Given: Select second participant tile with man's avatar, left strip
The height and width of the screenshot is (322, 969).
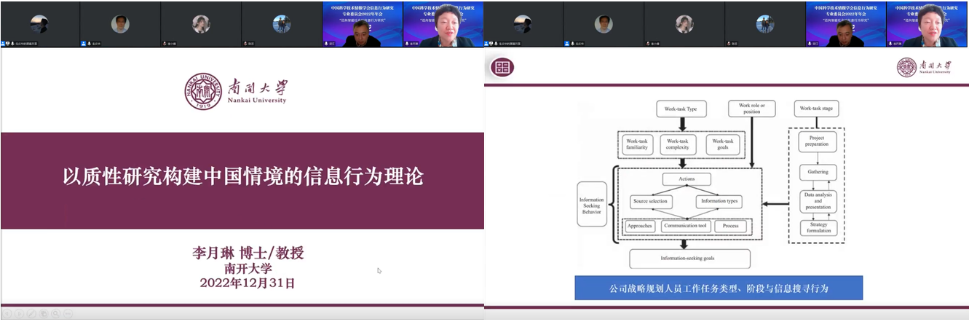Looking at the screenshot, I should click(x=120, y=24).
